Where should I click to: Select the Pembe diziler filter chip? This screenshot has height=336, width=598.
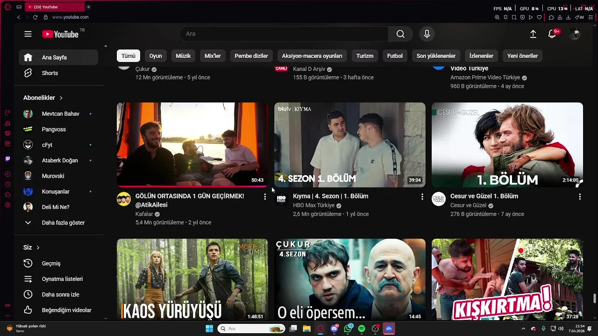pyautogui.click(x=251, y=56)
